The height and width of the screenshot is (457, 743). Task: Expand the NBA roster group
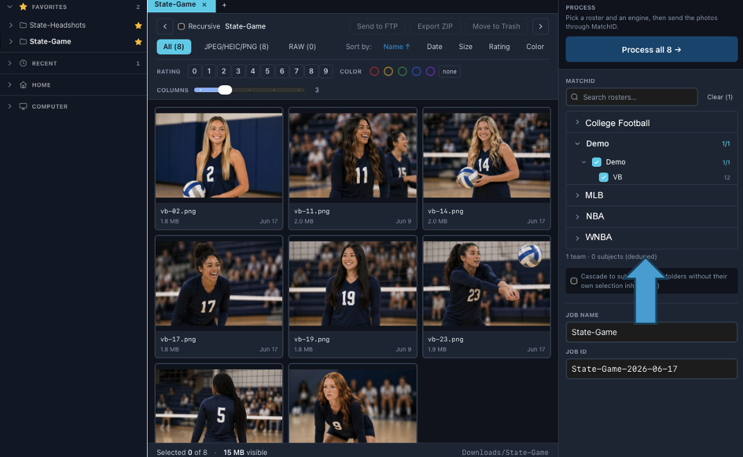tap(577, 217)
